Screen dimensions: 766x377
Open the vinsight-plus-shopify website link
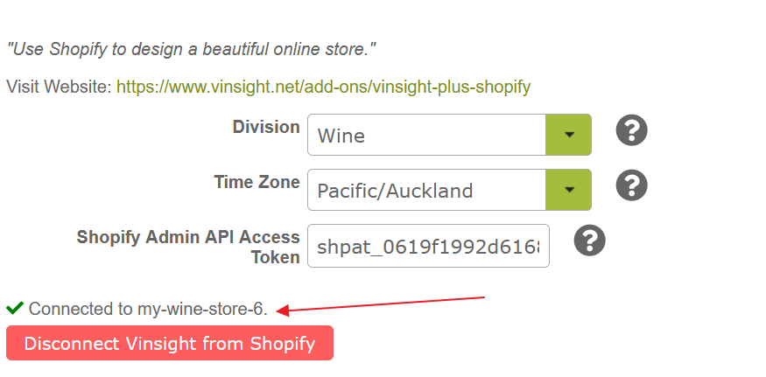(x=323, y=87)
